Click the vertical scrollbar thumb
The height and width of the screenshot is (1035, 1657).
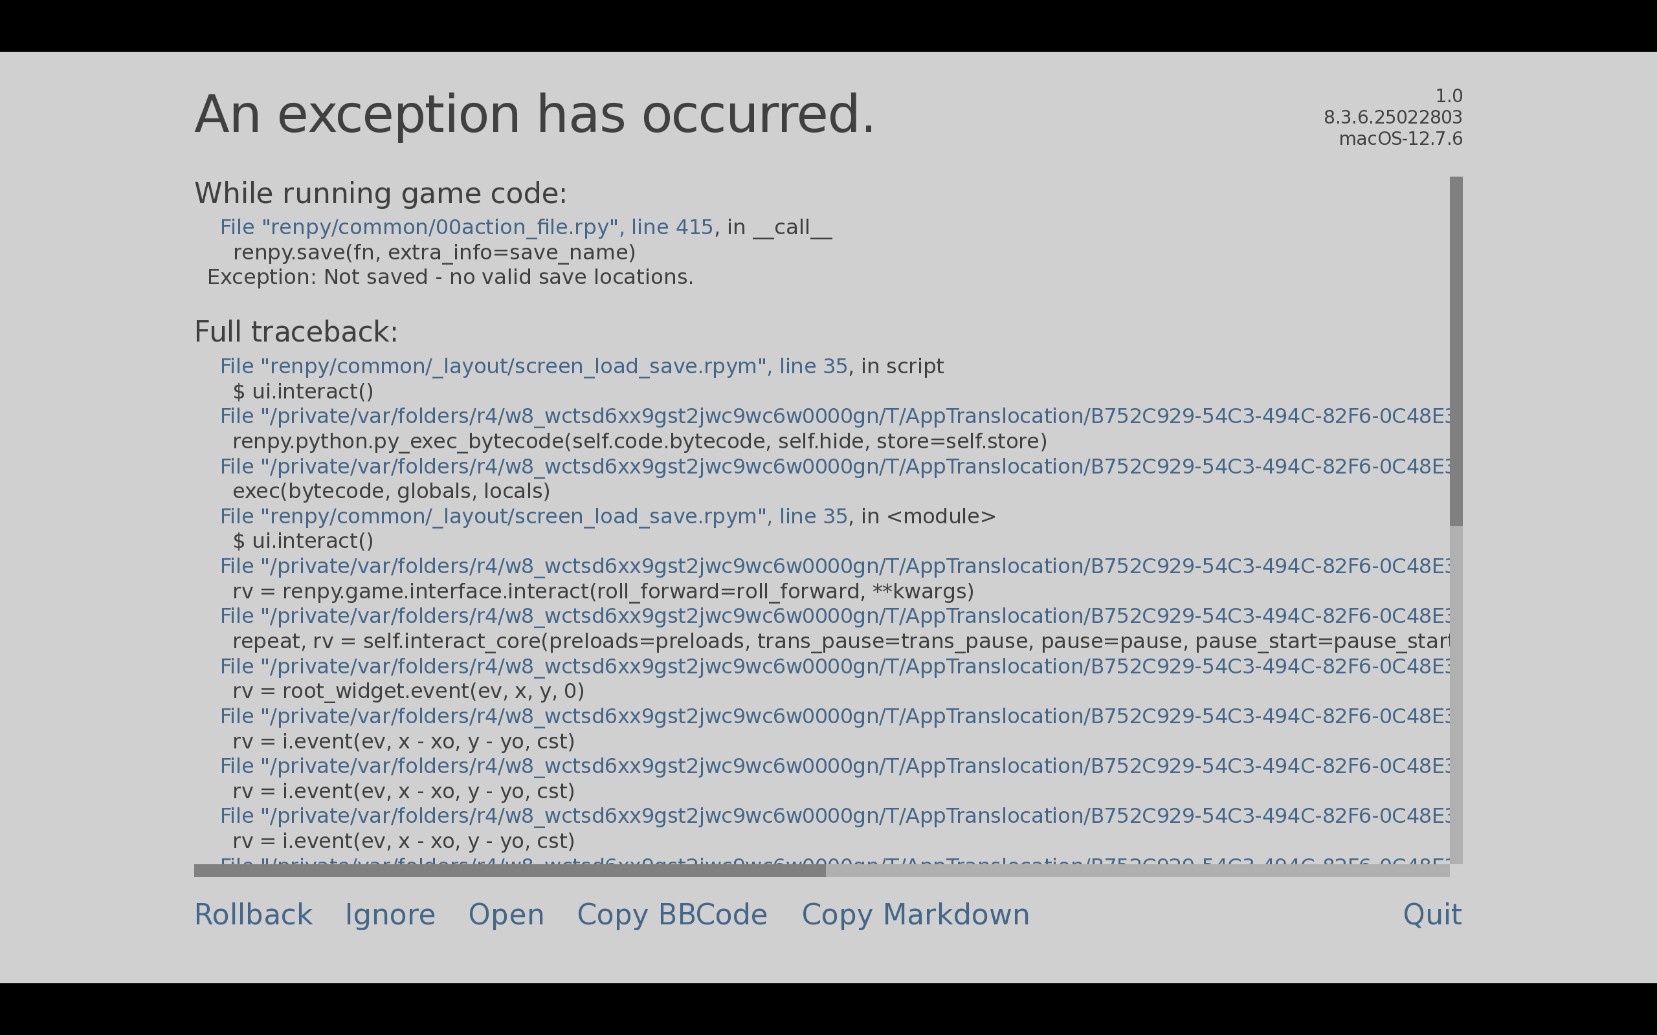(1456, 351)
